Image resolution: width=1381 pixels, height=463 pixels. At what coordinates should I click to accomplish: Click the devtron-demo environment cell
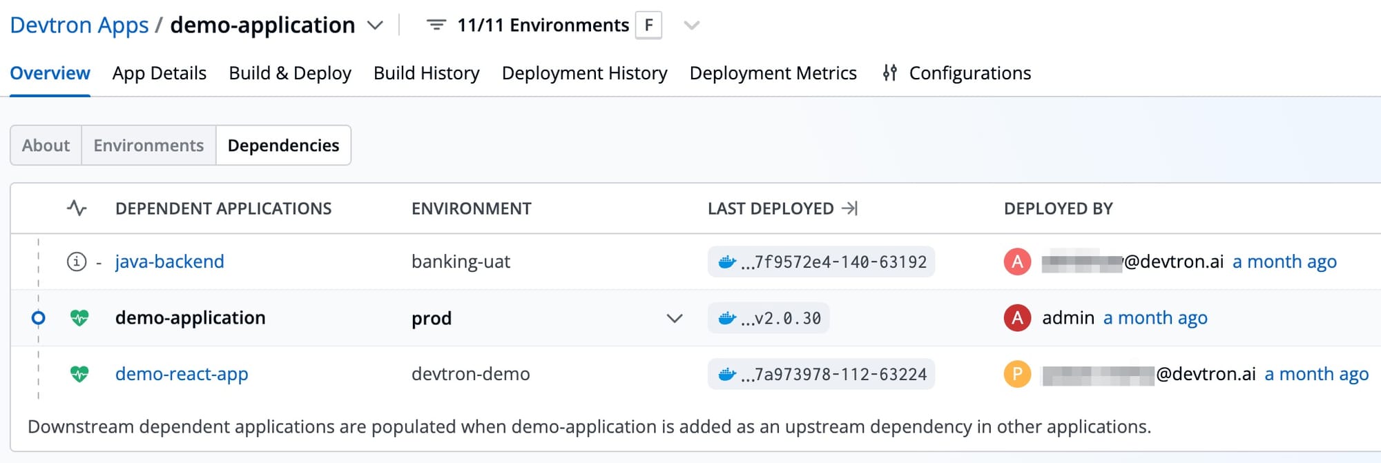coord(471,374)
